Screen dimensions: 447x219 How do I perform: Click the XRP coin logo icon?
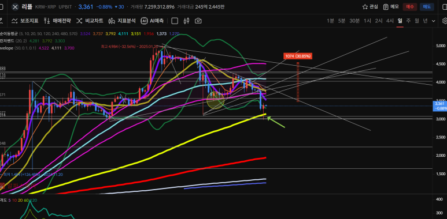click(15, 7)
